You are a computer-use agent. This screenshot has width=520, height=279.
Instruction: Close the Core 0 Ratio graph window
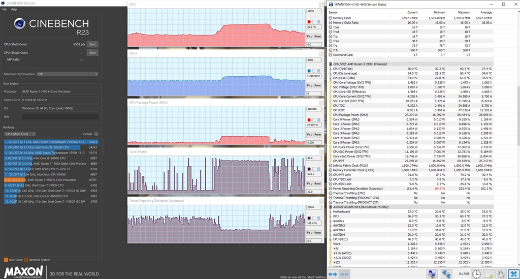[321, 151]
